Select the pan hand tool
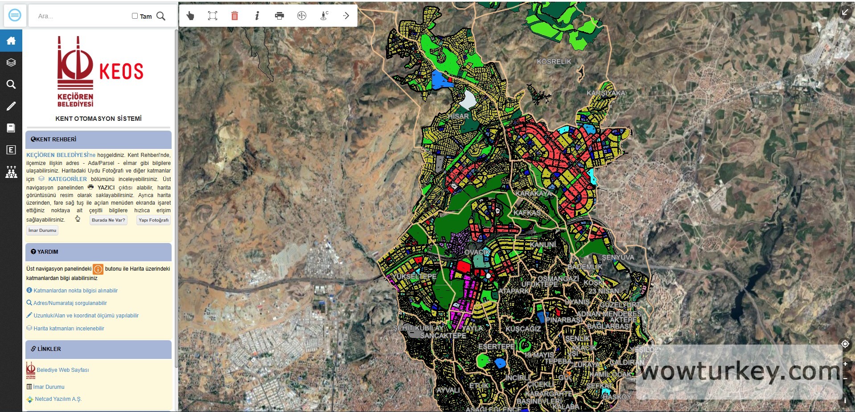The image size is (855, 412). (190, 16)
